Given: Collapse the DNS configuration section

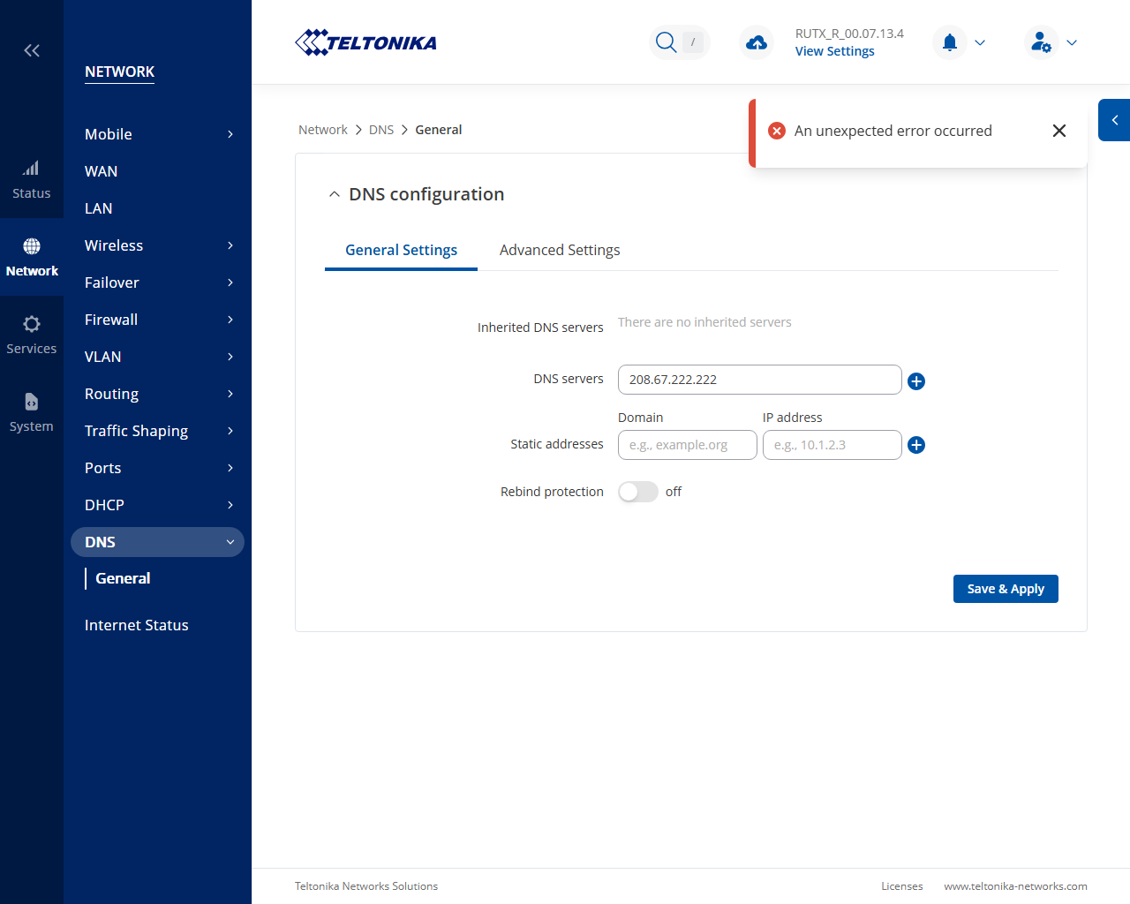Looking at the screenshot, I should coord(334,194).
